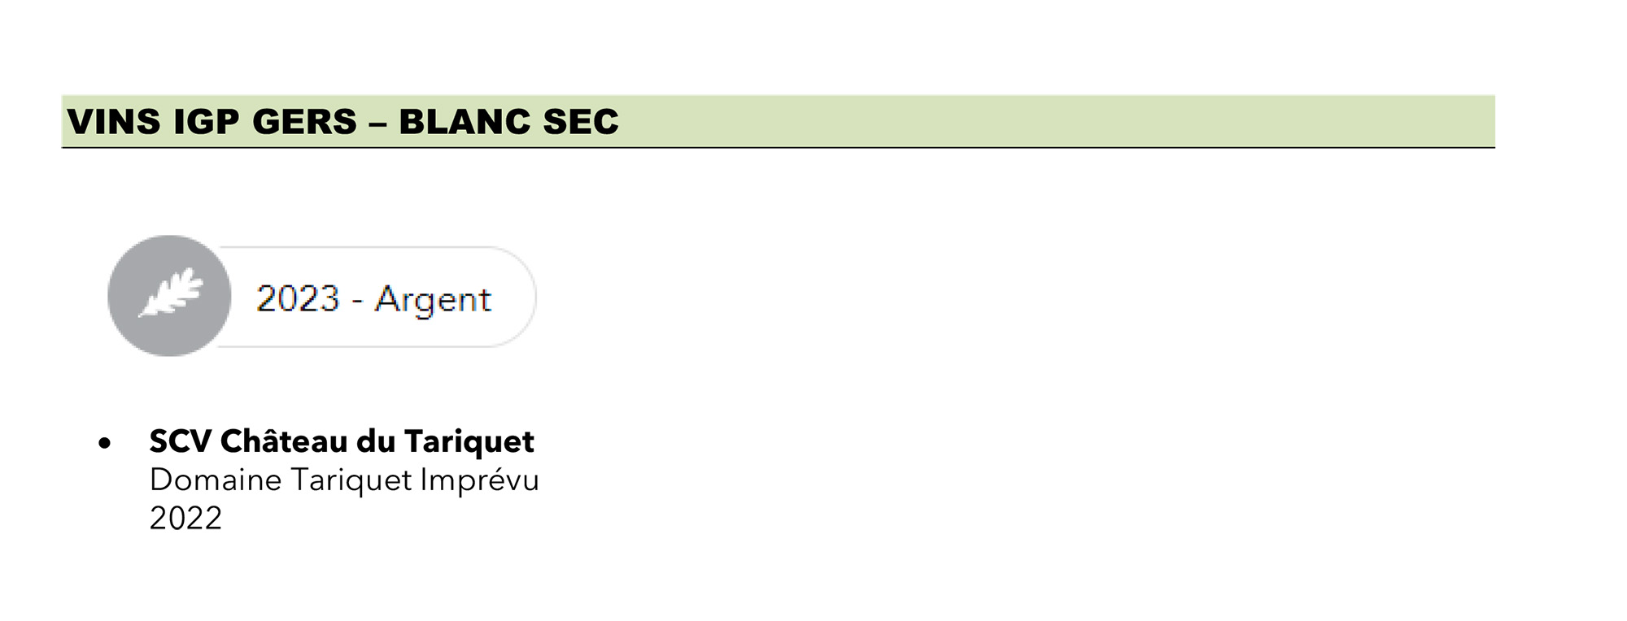This screenshot has width=1627, height=621.
Task: Click "IGP" in the section heading
Action: coord(207,122)
